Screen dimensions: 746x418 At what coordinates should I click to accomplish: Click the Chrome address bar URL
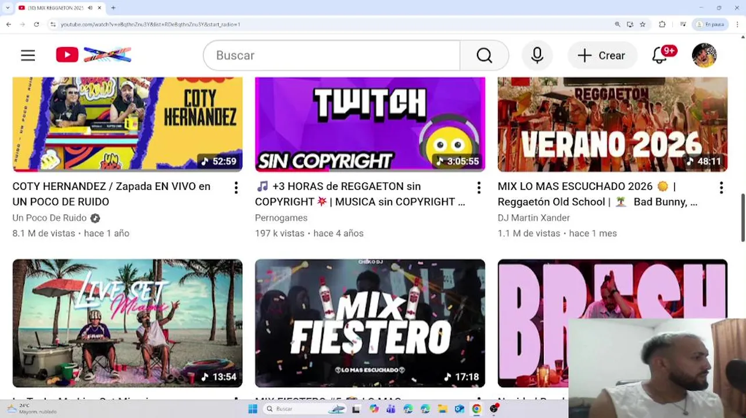tap(150, 24)
